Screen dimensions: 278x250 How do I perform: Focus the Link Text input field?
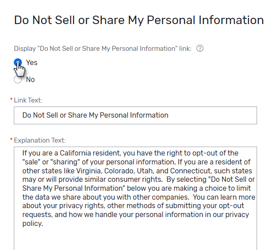click(135, 115)
